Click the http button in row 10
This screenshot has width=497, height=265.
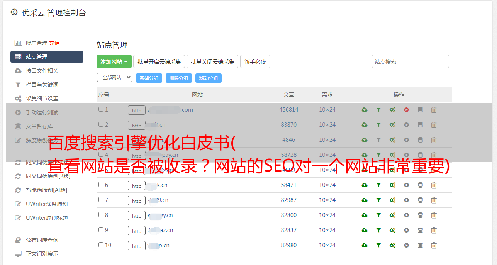pos(137,246)
